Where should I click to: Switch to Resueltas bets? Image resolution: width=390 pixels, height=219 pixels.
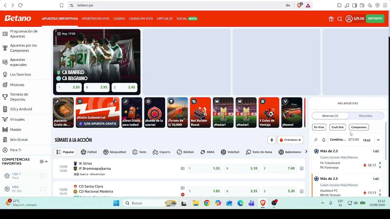pyautogui.click(x=366, y=116)
